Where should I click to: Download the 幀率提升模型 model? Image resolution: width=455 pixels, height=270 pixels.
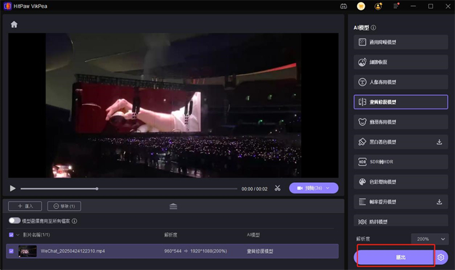coord(439,202)
